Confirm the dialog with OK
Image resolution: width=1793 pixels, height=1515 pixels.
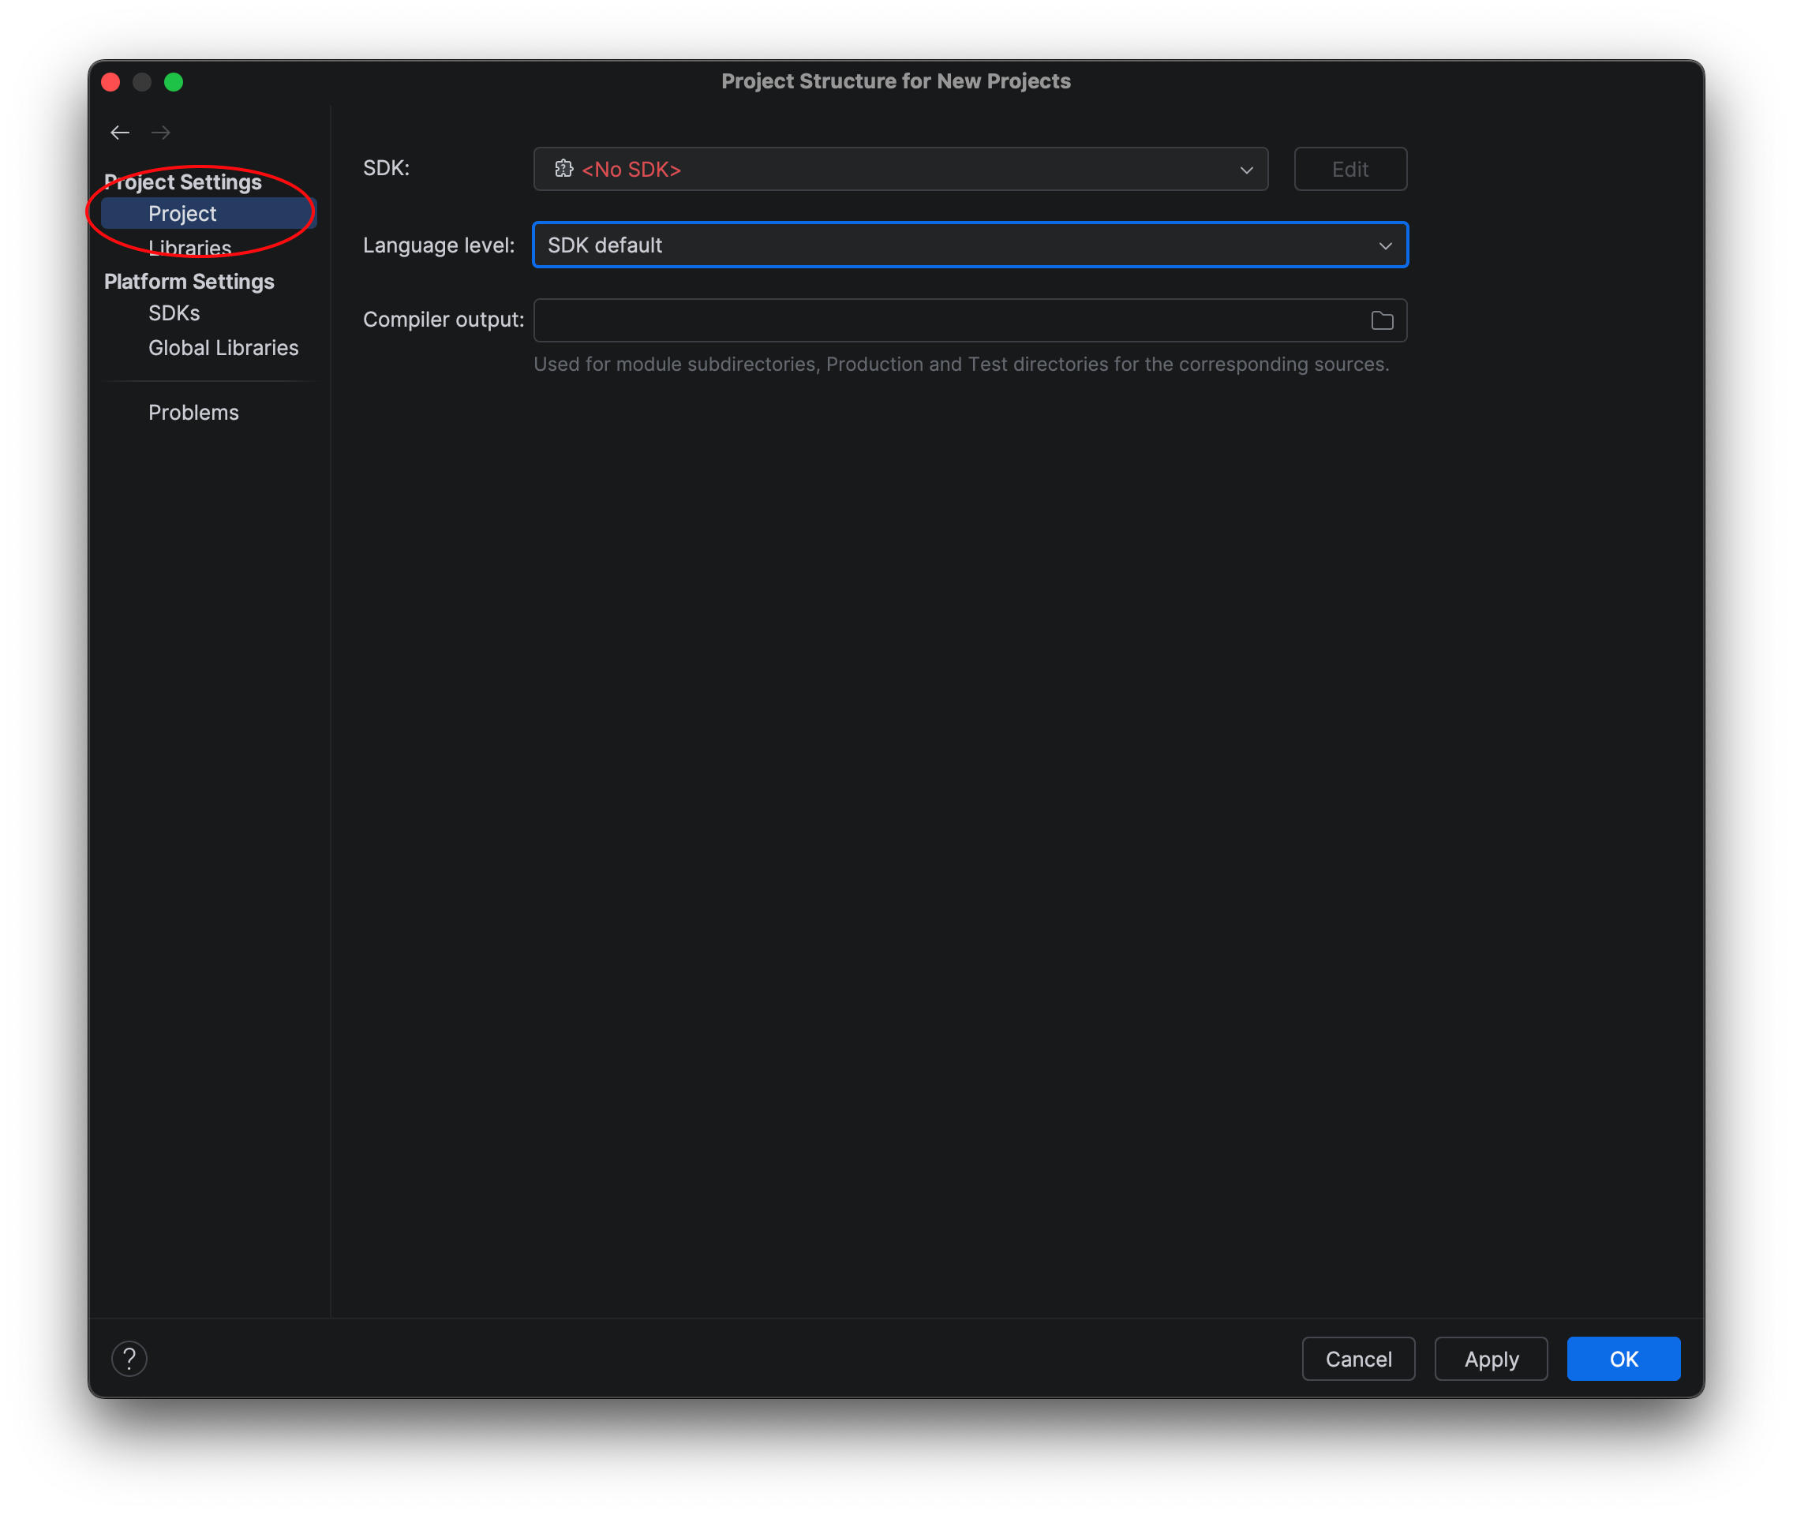1623,1359
